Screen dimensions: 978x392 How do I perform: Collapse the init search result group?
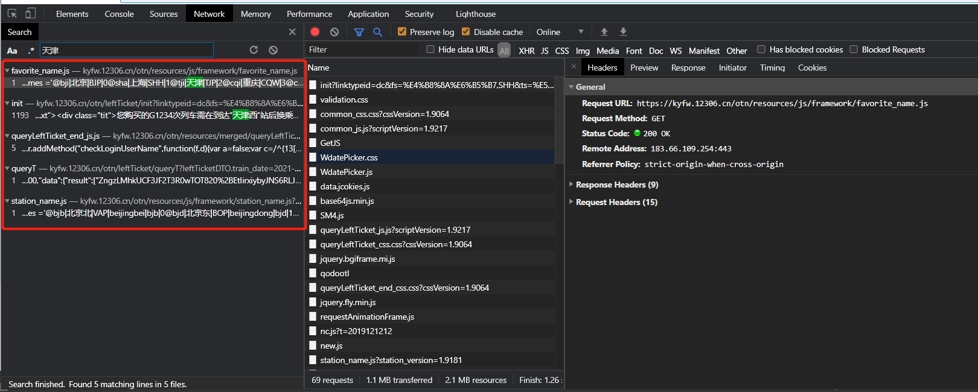click(7, 103)
